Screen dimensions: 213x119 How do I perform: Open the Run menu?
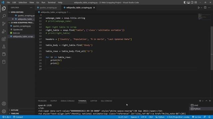click(x=43, y=2)
